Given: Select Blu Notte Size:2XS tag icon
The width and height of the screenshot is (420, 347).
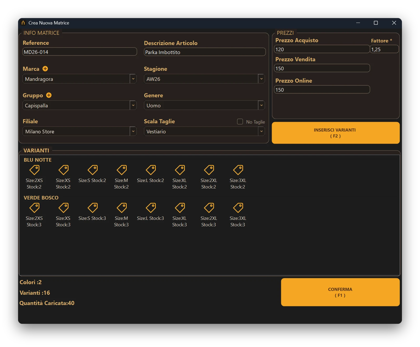Looking at the screenshot, I should pyautogui.click(x=34, y=170).
